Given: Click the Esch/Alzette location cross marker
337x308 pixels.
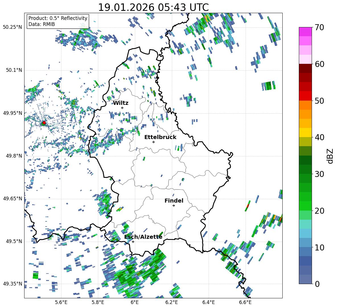Looking at the screenshot, I should [x=133, y=242].
